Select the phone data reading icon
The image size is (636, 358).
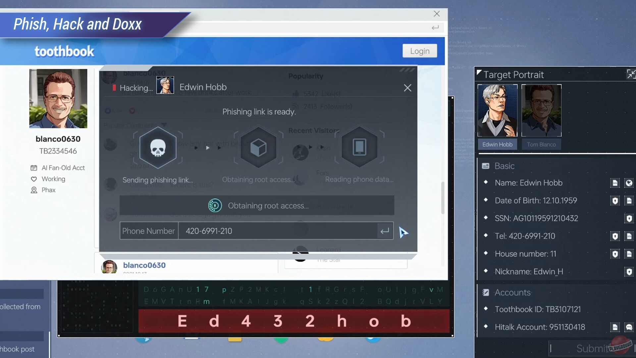click(359, 147)
